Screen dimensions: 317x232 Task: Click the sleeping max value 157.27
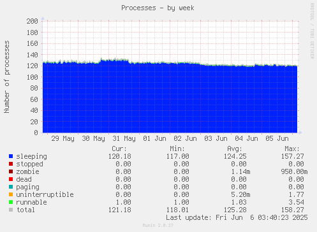point(293,156)
